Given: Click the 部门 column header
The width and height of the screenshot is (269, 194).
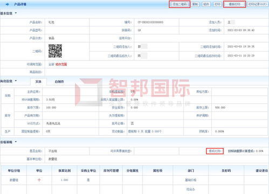Looking at the screenshot, I should tap(191, 171).
